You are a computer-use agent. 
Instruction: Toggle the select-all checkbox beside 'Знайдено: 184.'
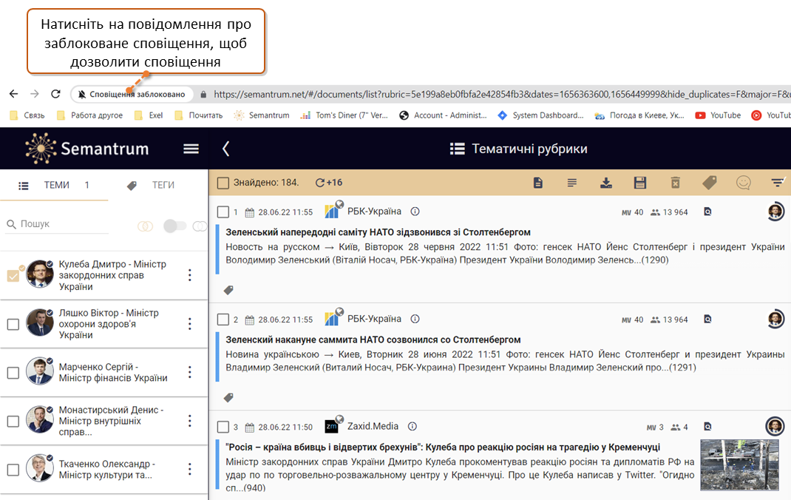[223, 183]
